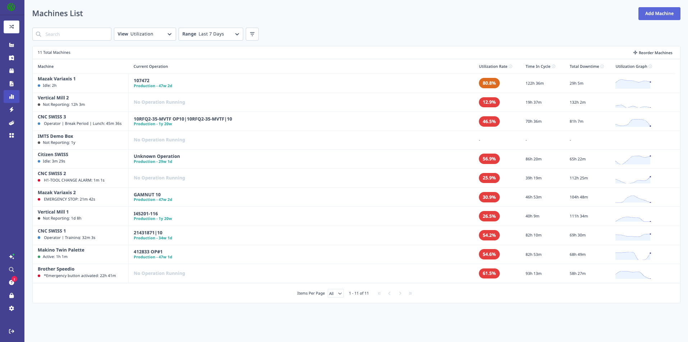Open the lightning bolt section in sidebar
Screen dimensions: 688x342
pyautogui.click(x=11, y=110)
